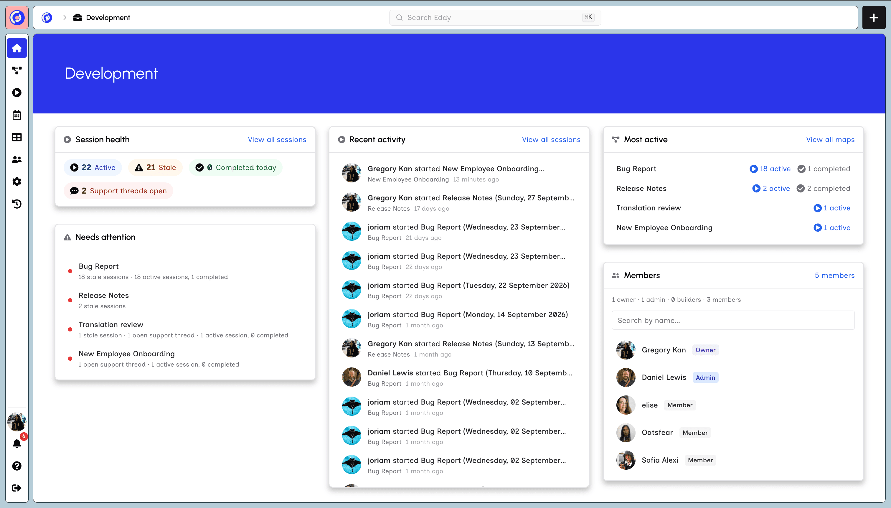Viewport: 891px width, 508px height.
Task: Focus the Search Eddy field
Action: click(495, 17)
